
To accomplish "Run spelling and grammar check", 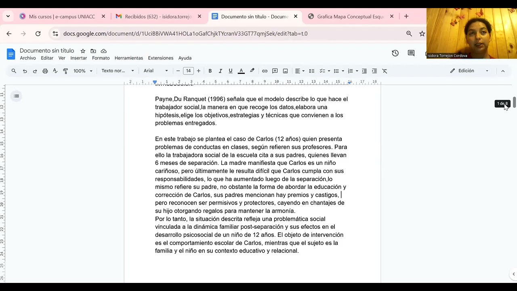I will point(55,71).
